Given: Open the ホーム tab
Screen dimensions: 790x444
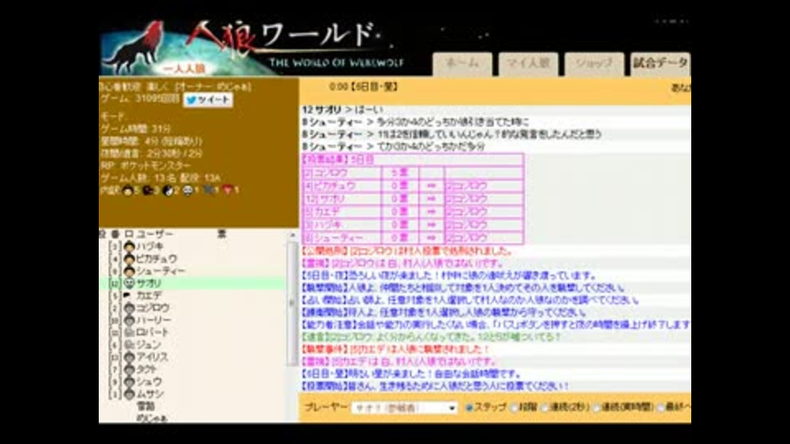Looking at the screenshot, I should tap(462, 64).
